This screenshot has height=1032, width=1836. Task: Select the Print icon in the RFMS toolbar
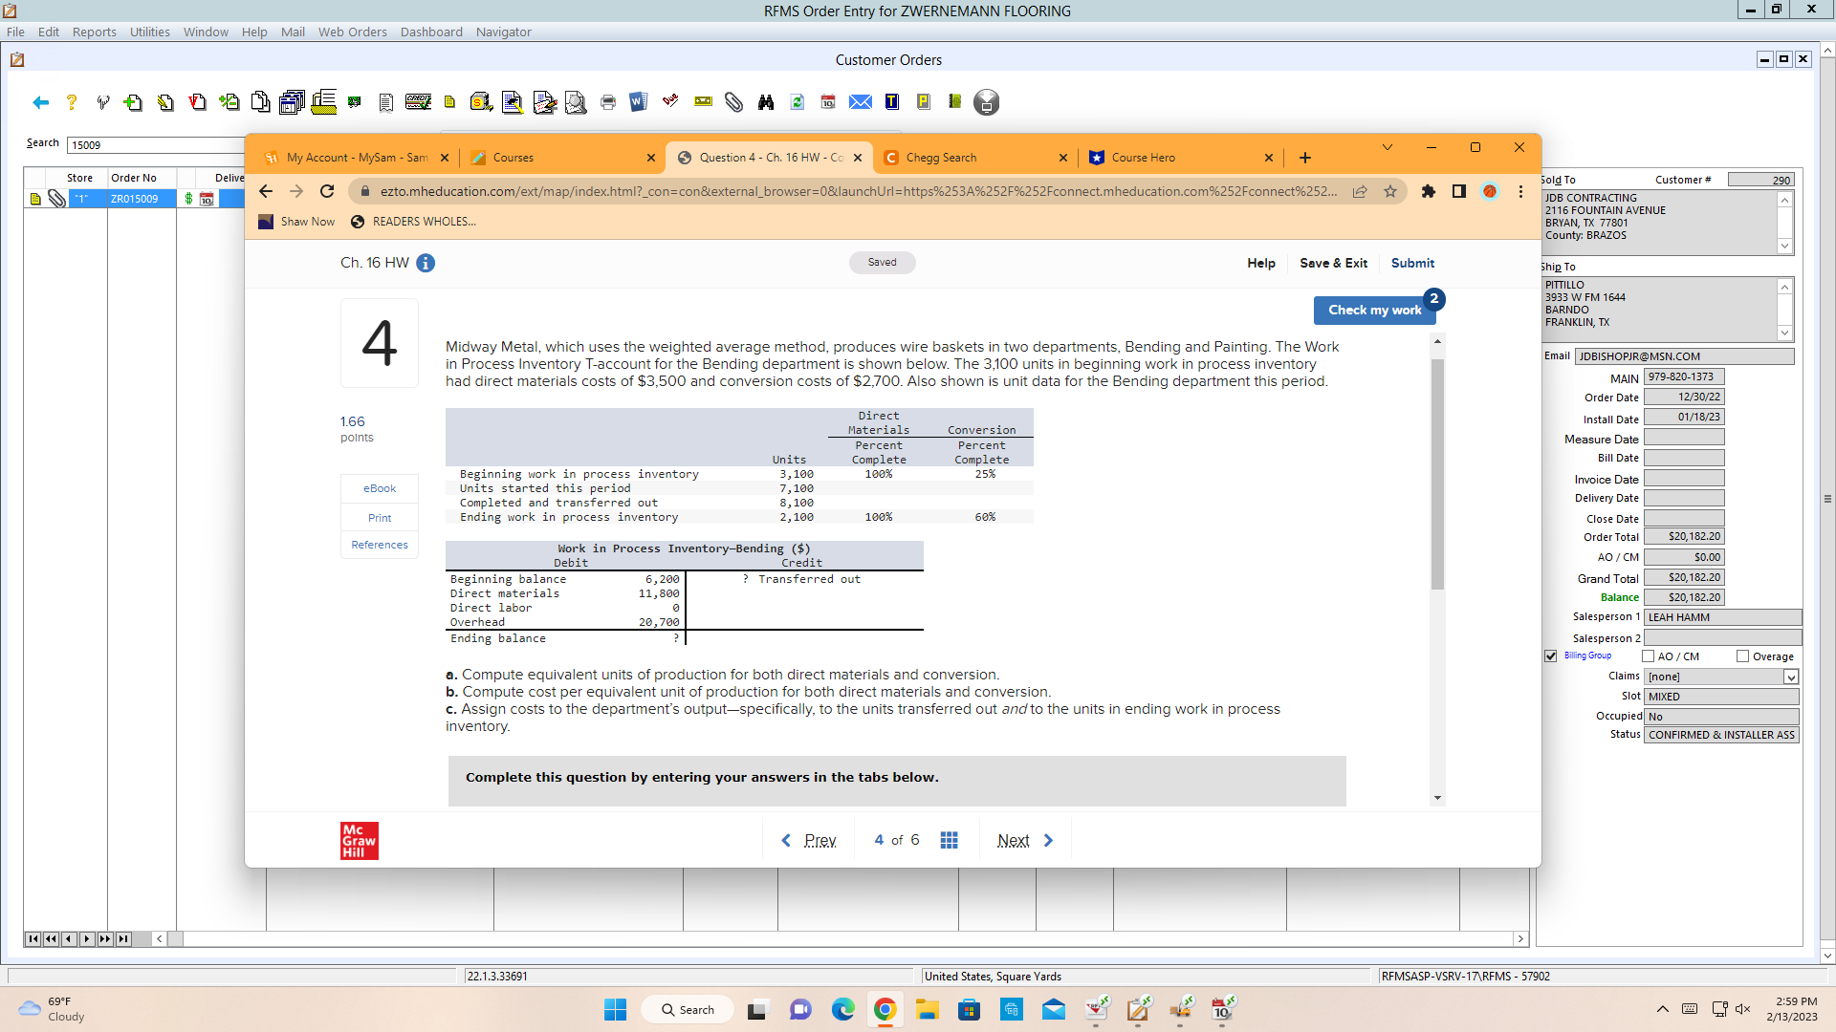(607, 102)
